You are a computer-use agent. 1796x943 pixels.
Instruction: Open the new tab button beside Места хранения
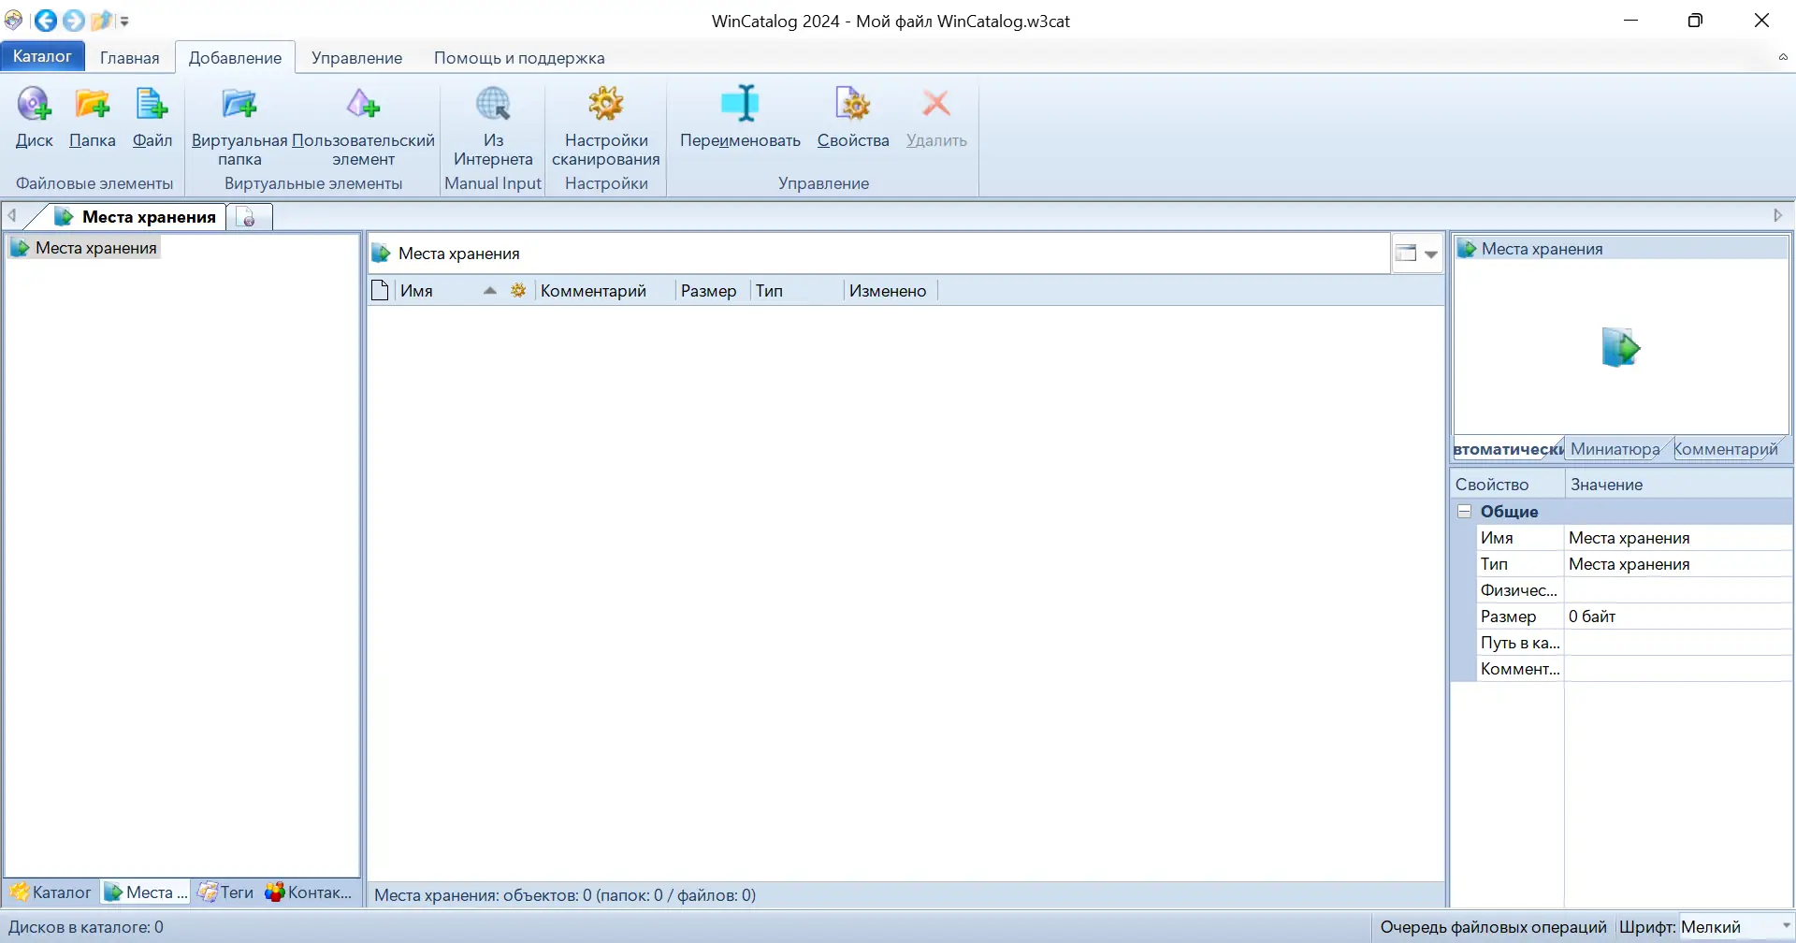click(x=249, y=217)
